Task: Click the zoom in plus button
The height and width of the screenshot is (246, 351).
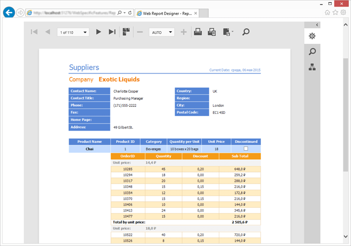Action: point(184,32)
